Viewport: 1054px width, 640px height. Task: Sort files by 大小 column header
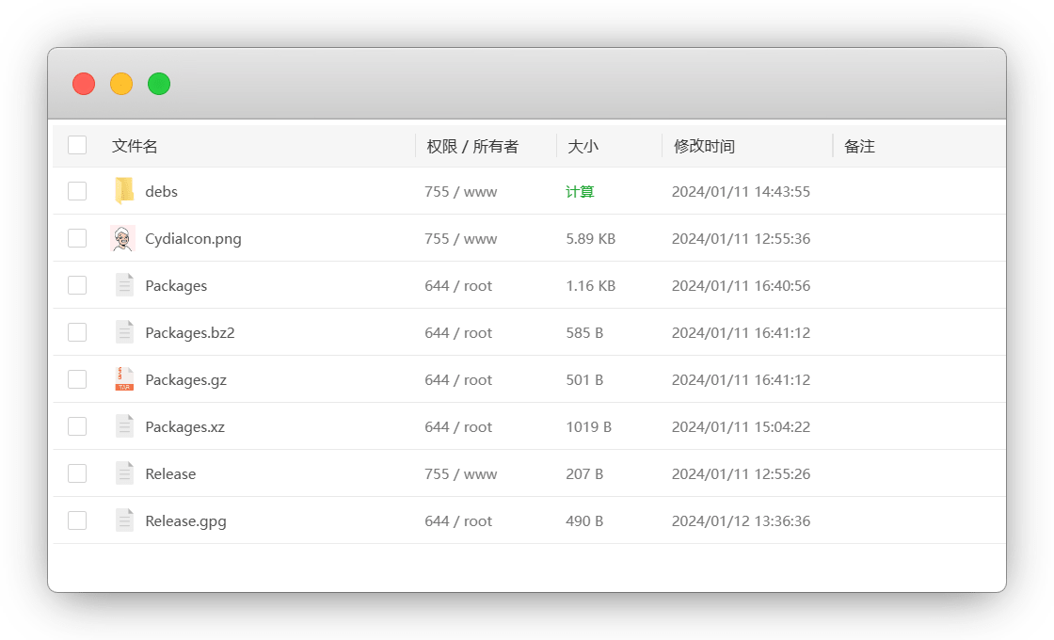pyautogui.click(x=583, y=146)
